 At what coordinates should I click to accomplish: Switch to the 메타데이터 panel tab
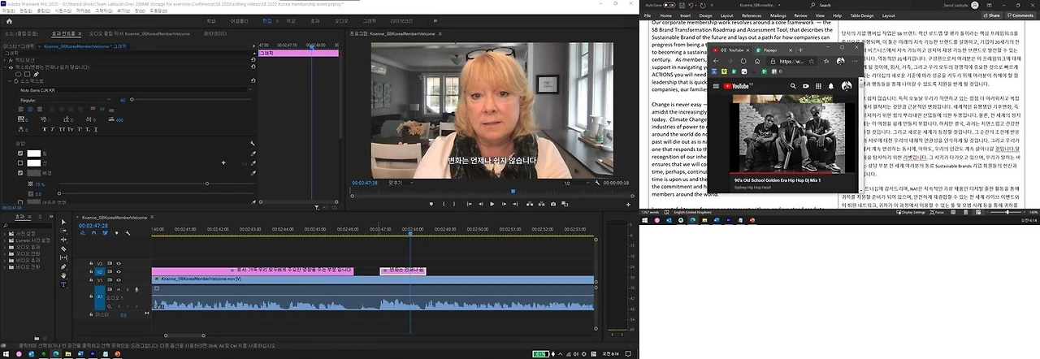(x=215, y=34)
